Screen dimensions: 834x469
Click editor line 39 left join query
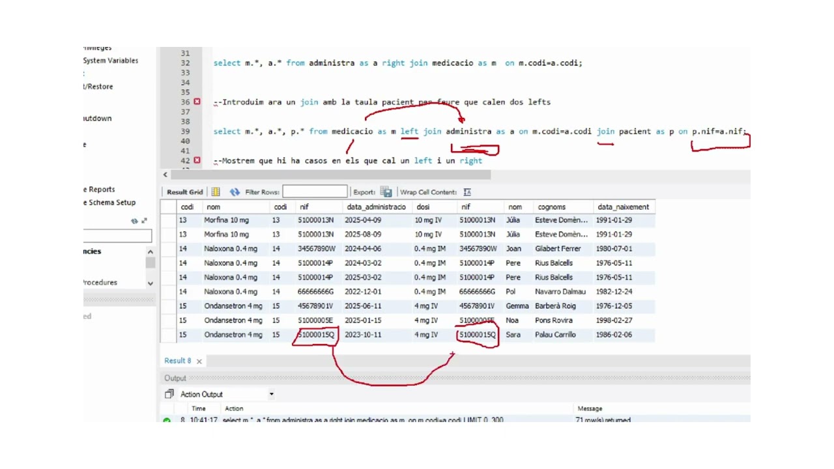(x=480, y=132)
